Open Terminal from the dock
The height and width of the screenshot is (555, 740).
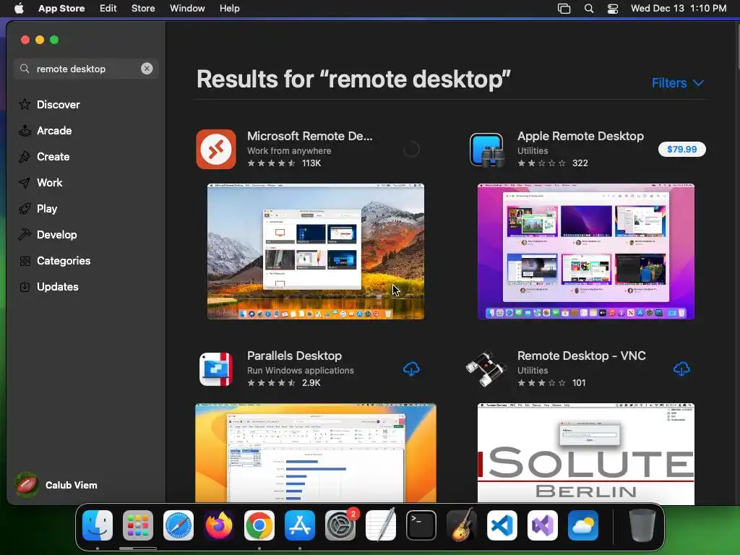(x=421, y=525)
